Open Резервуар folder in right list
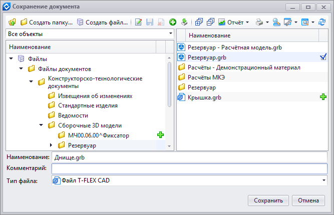This screenshot has height=215, width=334. tap(201, 87)
